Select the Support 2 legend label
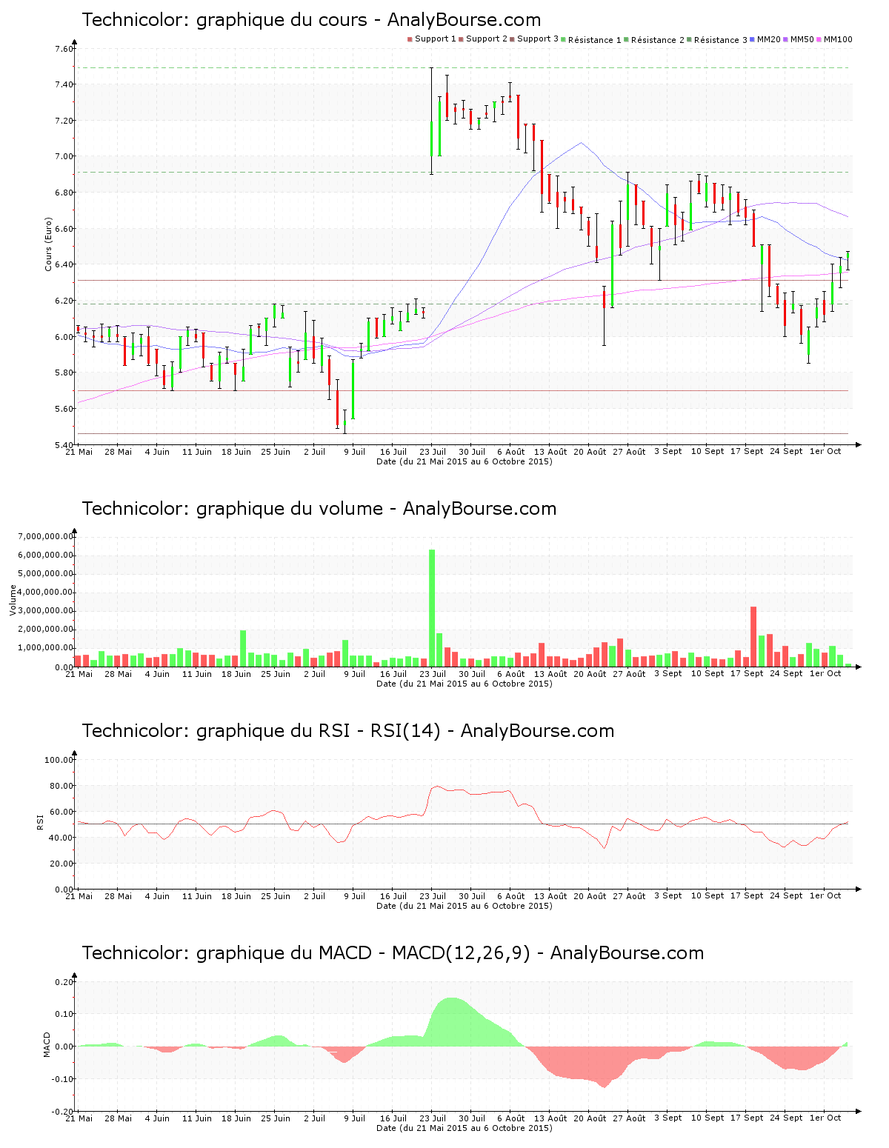 [x=487, y=39]
